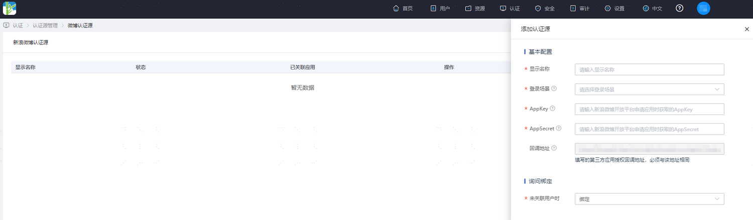753x220 pixels.
Task: Click the 状态 column header
Action: [141, 67]
